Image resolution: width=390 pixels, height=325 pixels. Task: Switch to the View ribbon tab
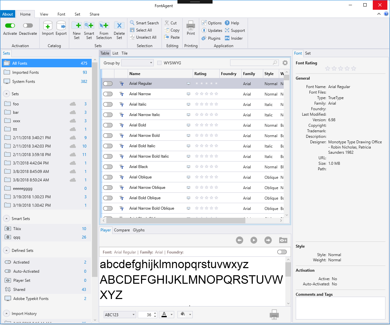pyautogui.click(x=44, y=14)
